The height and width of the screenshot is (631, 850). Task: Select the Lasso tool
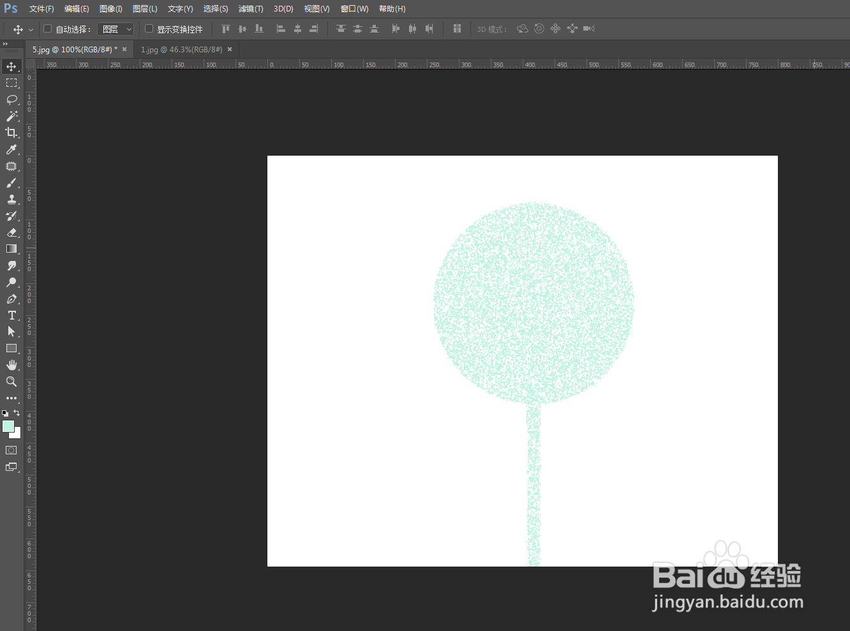[11, 100]
